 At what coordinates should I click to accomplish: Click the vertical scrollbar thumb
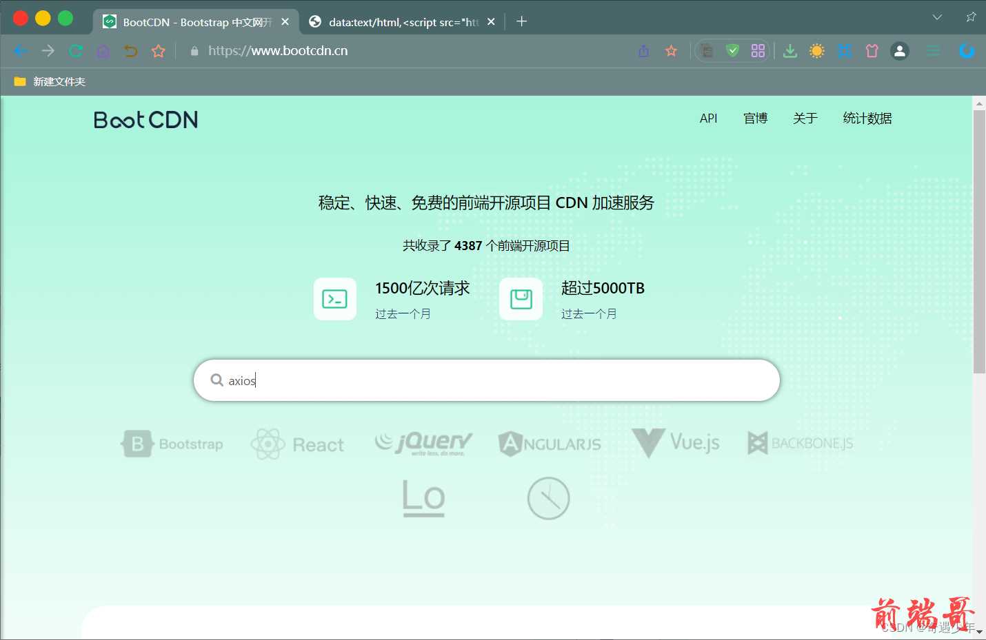point(979,241)
